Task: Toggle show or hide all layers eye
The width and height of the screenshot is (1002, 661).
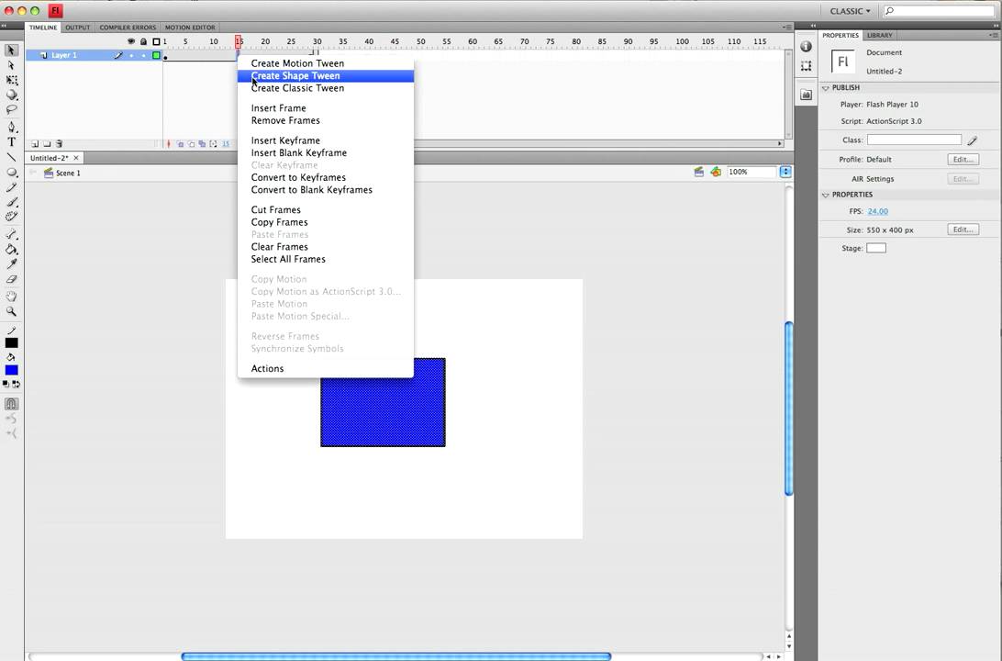Action: [x=131, y=41]
